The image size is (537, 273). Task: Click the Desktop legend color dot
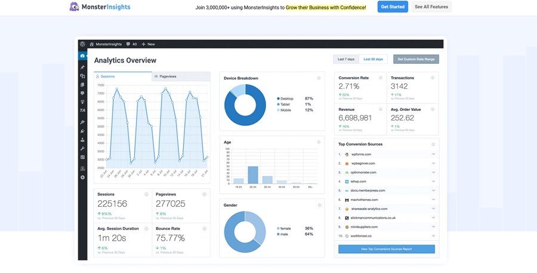[x=279, y=98]
